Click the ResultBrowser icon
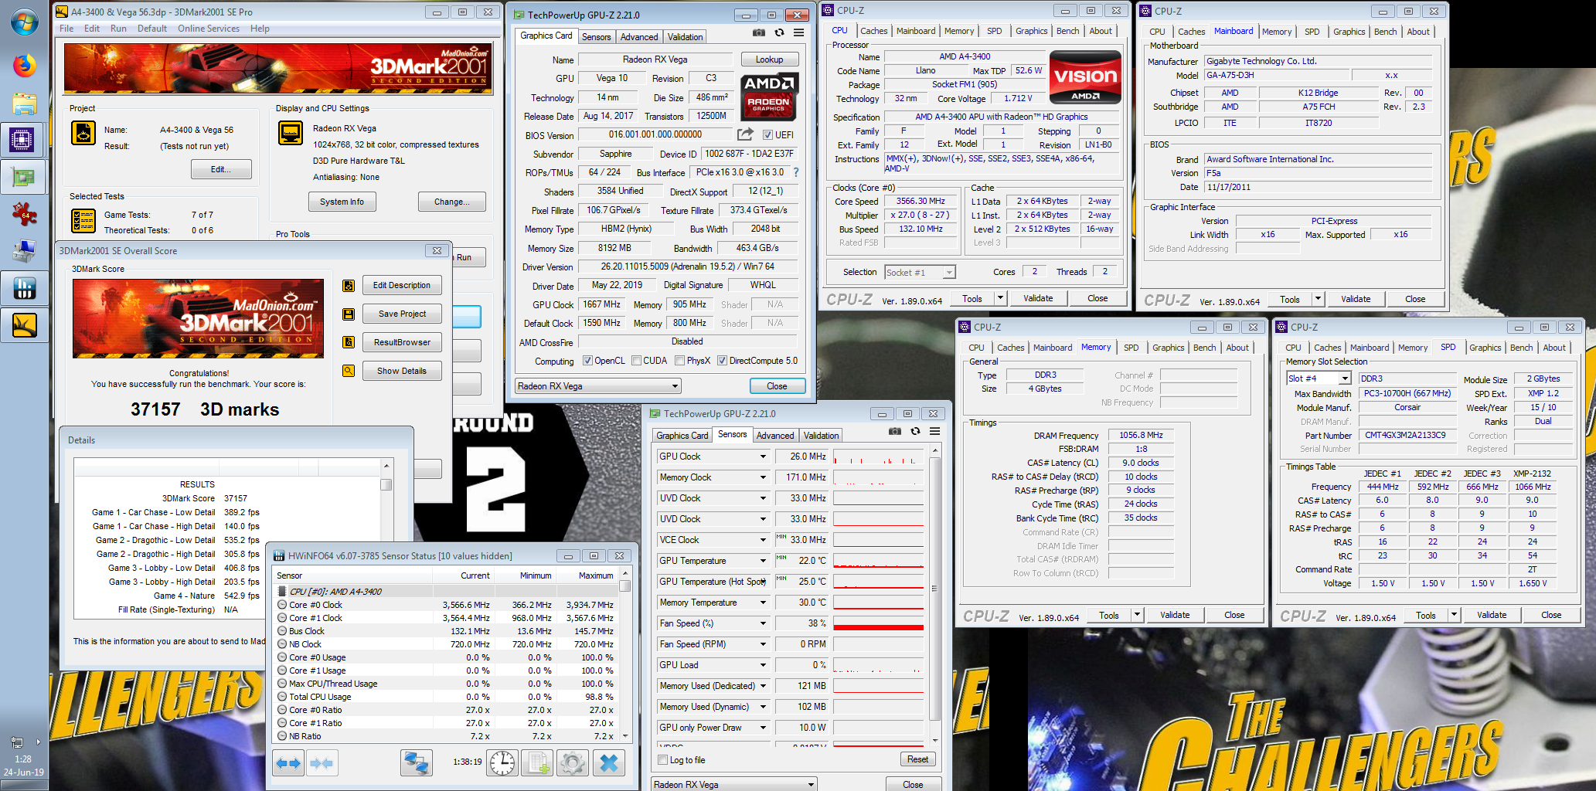This screenshot has width=1596, height=791. click(349, 342)
